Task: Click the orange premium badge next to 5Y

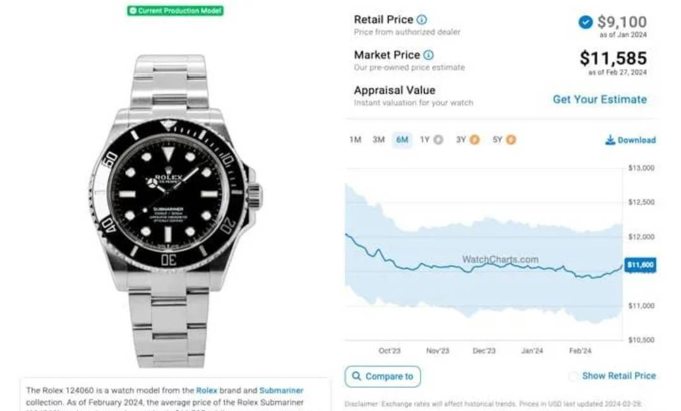Action: click(x=511, y=140)
